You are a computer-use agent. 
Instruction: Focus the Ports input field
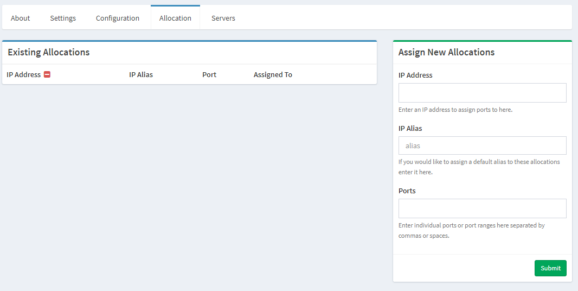click(x=482, y=208)
